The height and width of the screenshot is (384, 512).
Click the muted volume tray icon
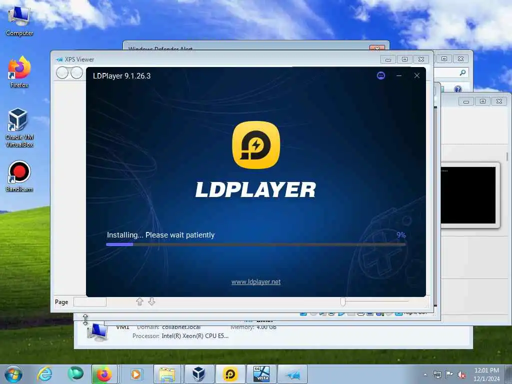pos(461,375)
